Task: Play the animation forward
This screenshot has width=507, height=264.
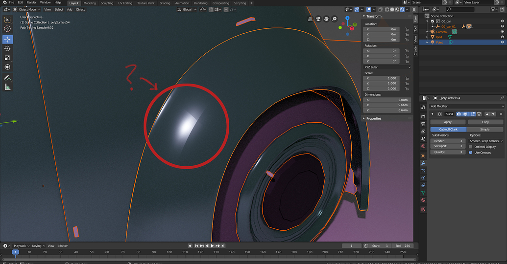Action: pyautogui.click(x=213, y=246)
